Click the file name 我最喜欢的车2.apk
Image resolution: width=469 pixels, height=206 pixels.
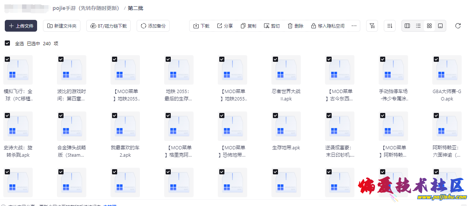(125, 151)
